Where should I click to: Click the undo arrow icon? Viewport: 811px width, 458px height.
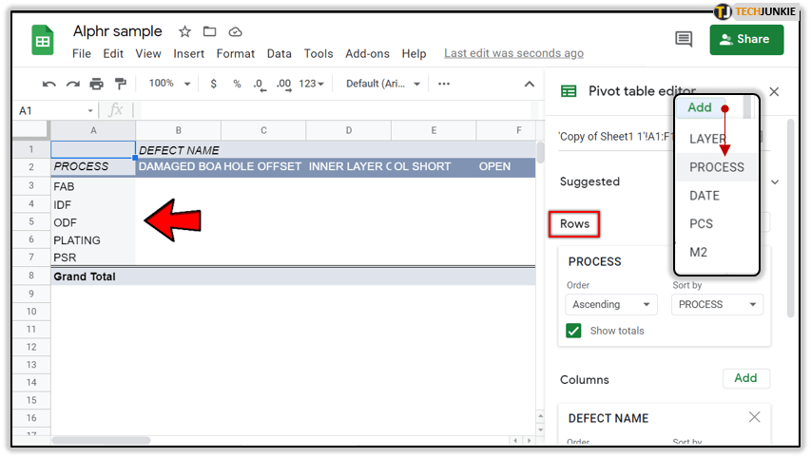tap(49, 84)
